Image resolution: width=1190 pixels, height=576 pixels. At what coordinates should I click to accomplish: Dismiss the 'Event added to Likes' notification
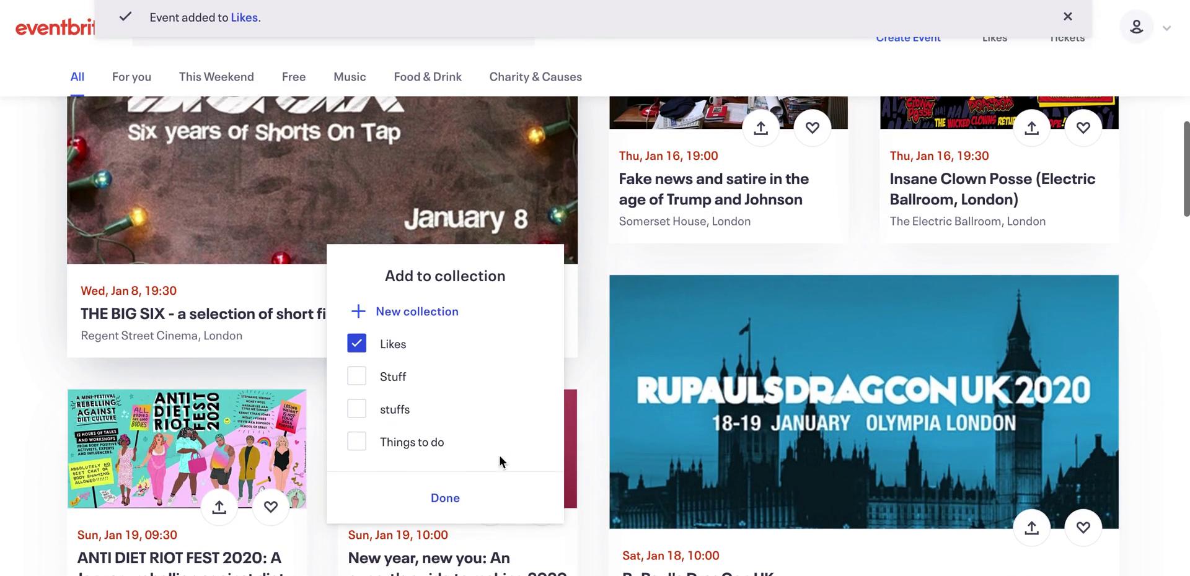tap(1067, 17)
